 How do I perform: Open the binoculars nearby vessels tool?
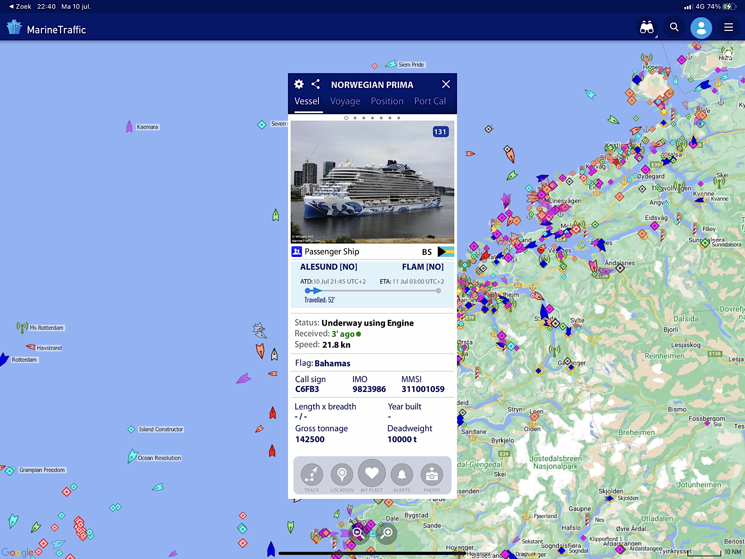coord(647,28)
